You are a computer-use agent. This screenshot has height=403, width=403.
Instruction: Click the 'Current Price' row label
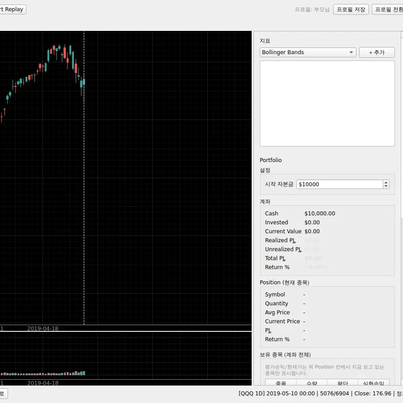(282, 322)
